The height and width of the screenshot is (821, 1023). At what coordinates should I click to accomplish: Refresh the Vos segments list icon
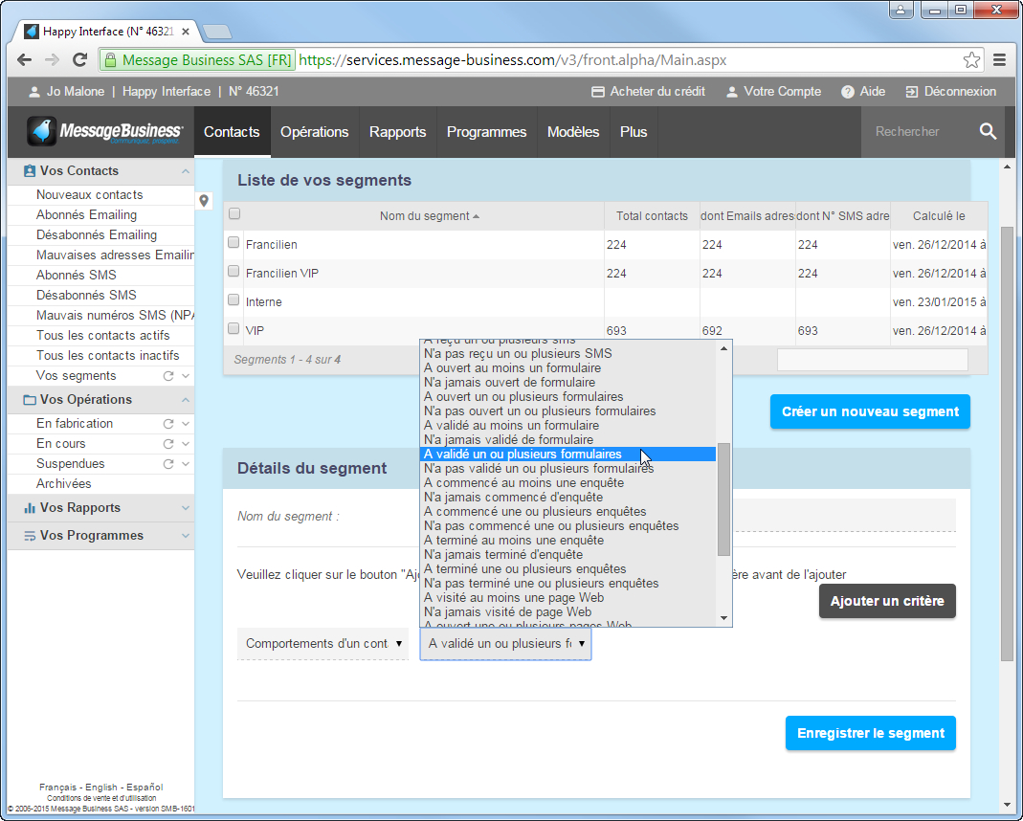tap(168, 376)
